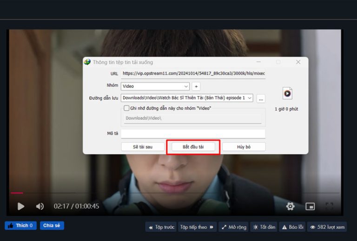Image resolution: width=357 pixels, height=241 pixels.
Task: Open video settings gear icon
Action: click(291, 206)
